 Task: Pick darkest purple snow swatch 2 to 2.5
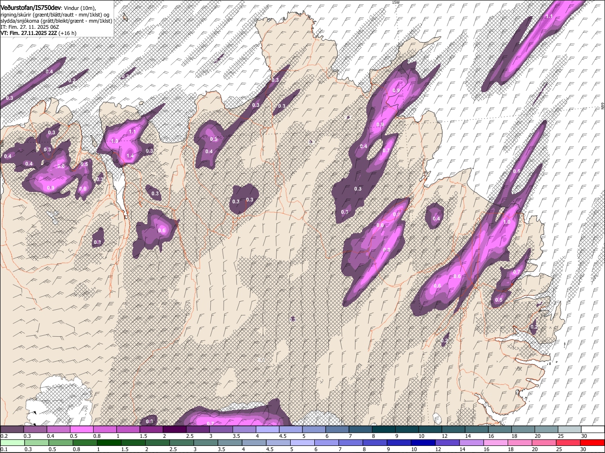pos(174,429)
